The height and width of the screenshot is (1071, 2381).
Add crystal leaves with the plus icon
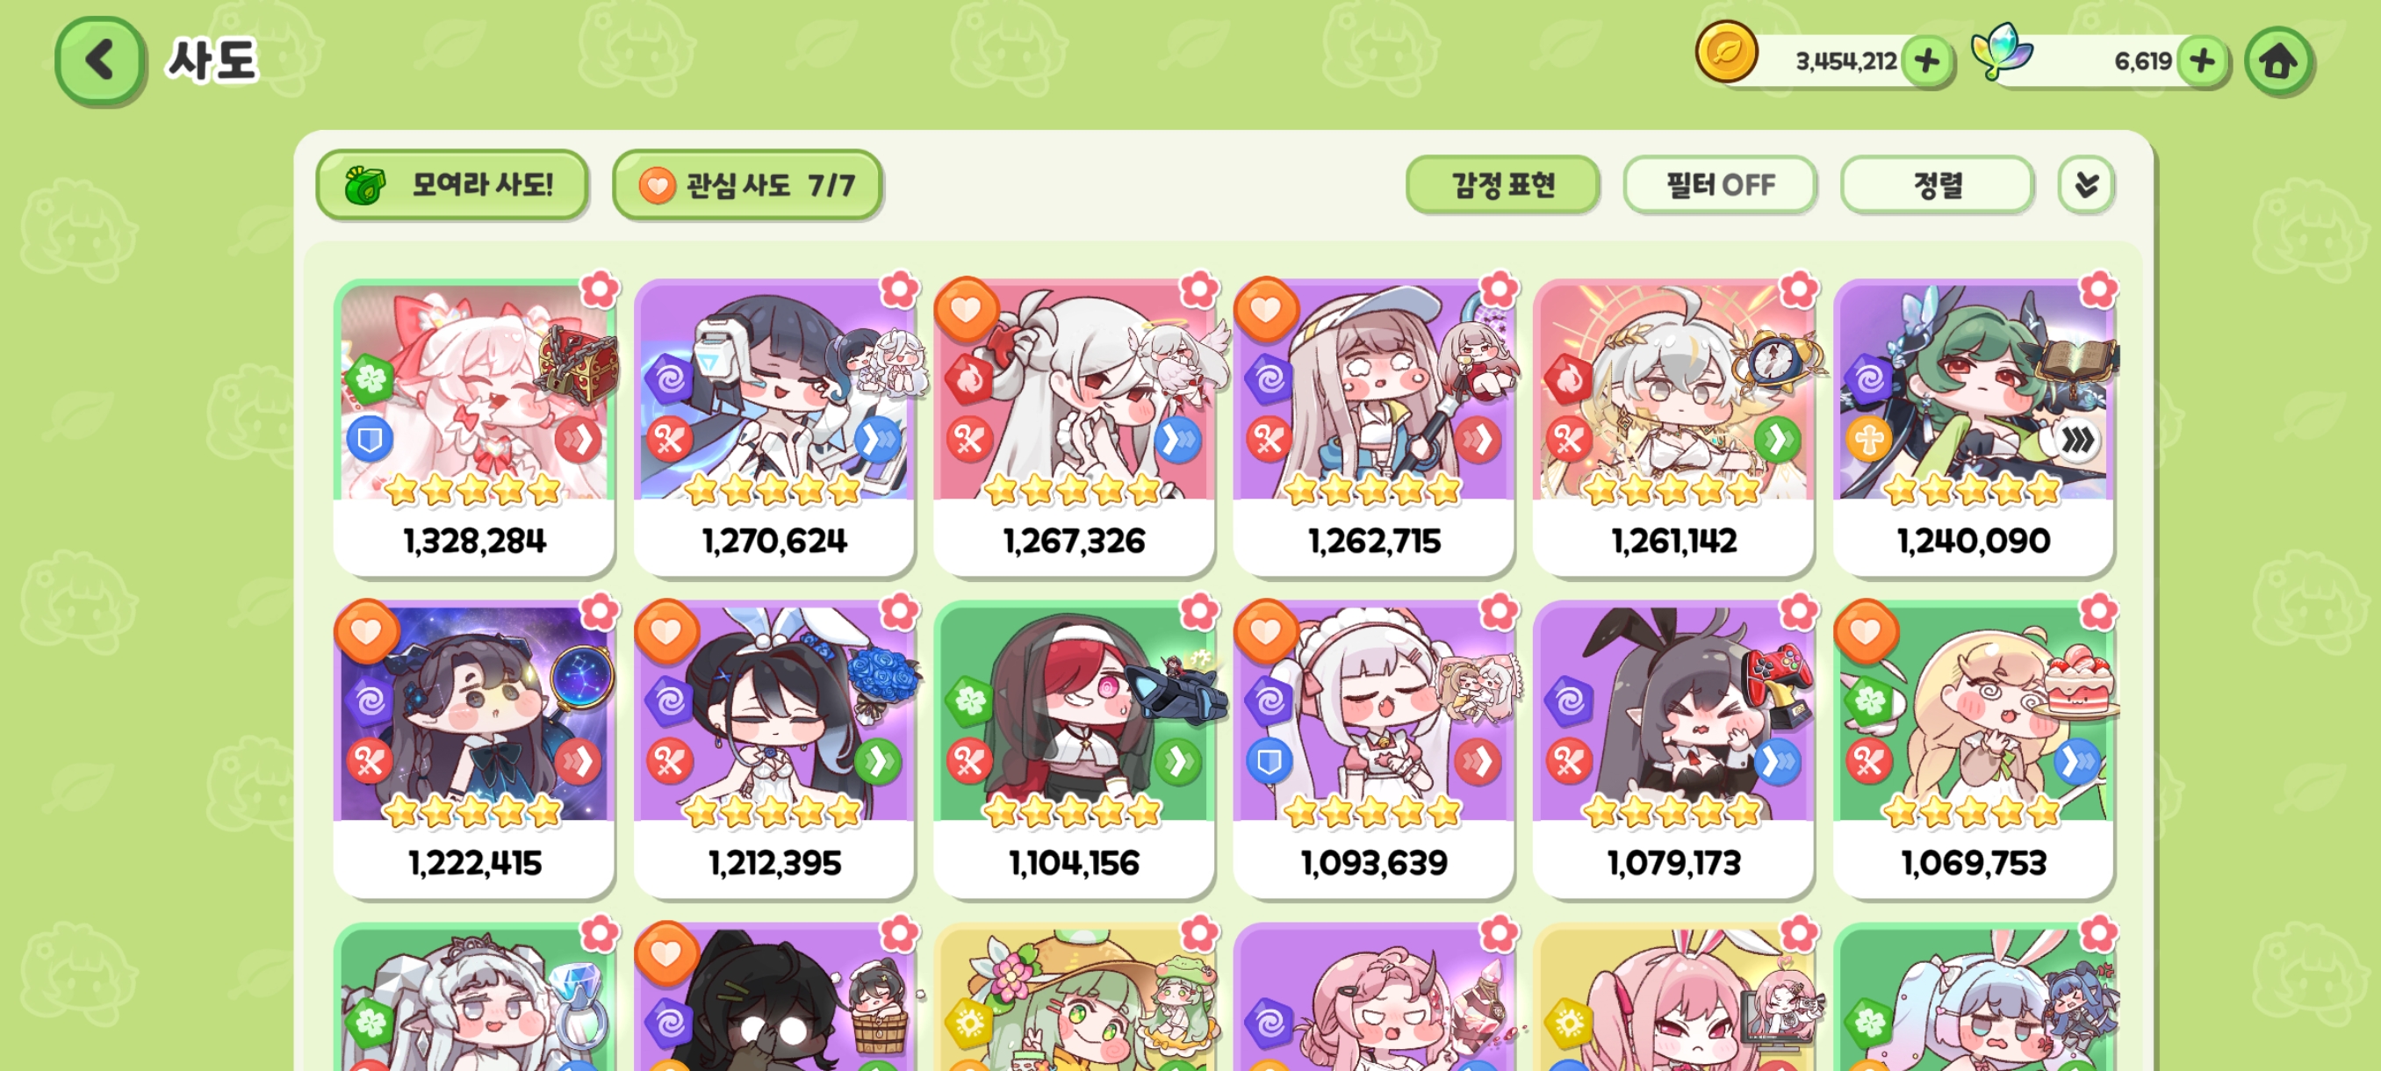click(x=2202, y=62)
